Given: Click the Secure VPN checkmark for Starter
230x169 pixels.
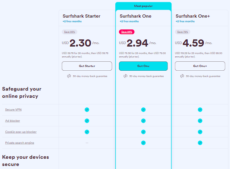Looking at the screenshot, I should (x=87, y=109).
